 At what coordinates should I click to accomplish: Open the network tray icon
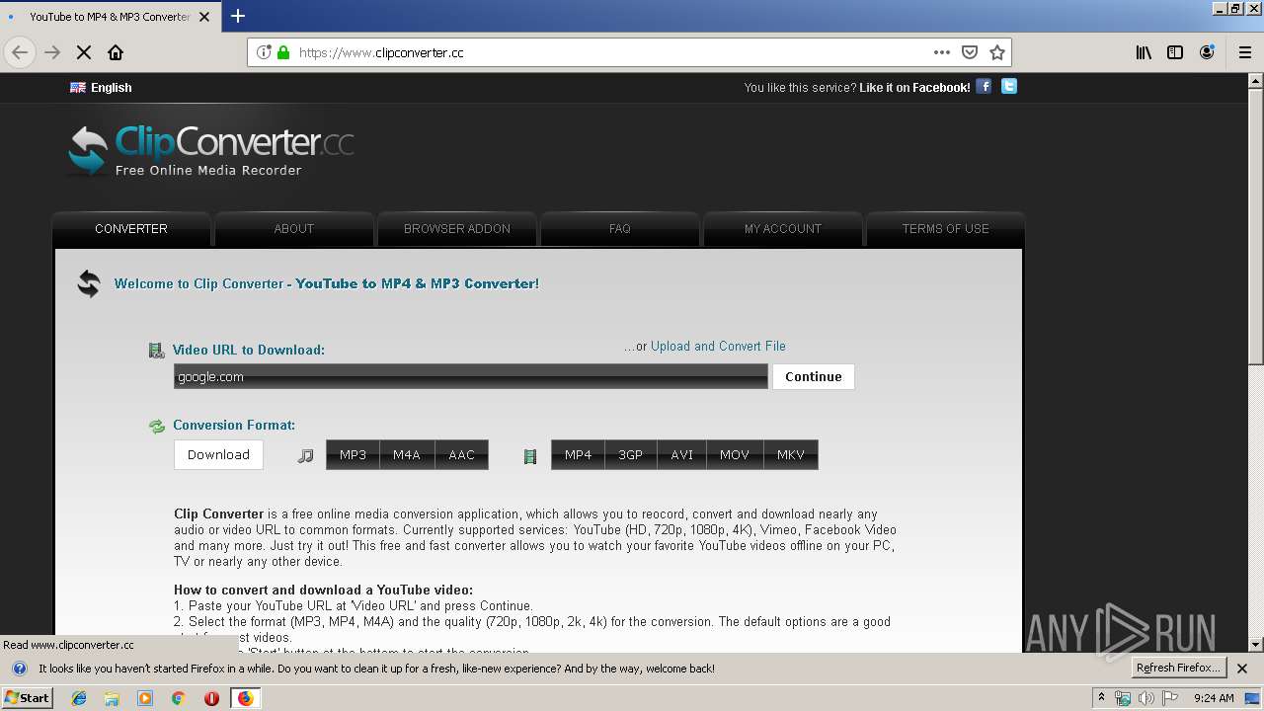point(1123,698)
